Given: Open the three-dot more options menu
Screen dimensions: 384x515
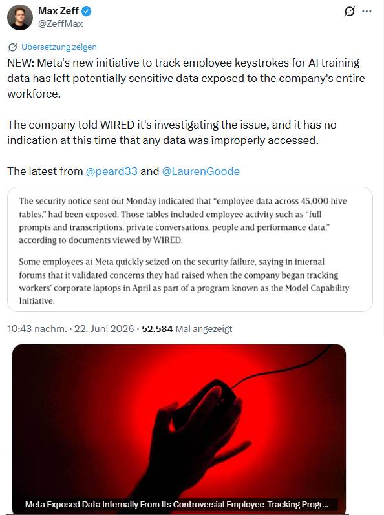Looking at the screenshot, I should pyautogui.click(x=367, y=12).
